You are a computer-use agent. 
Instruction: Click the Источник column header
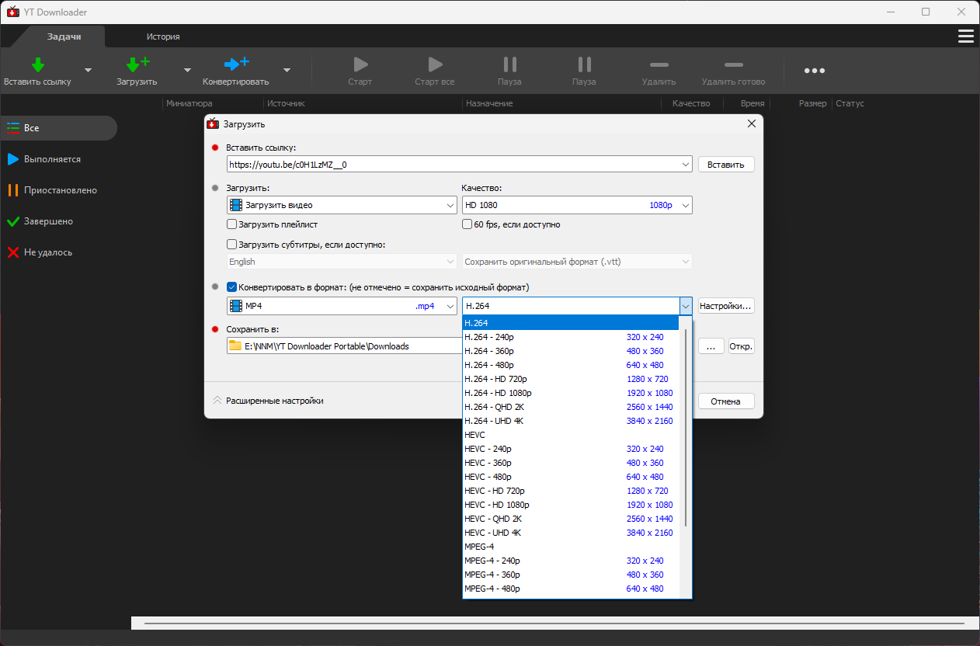pyautogui.click(x=286, y=103)
